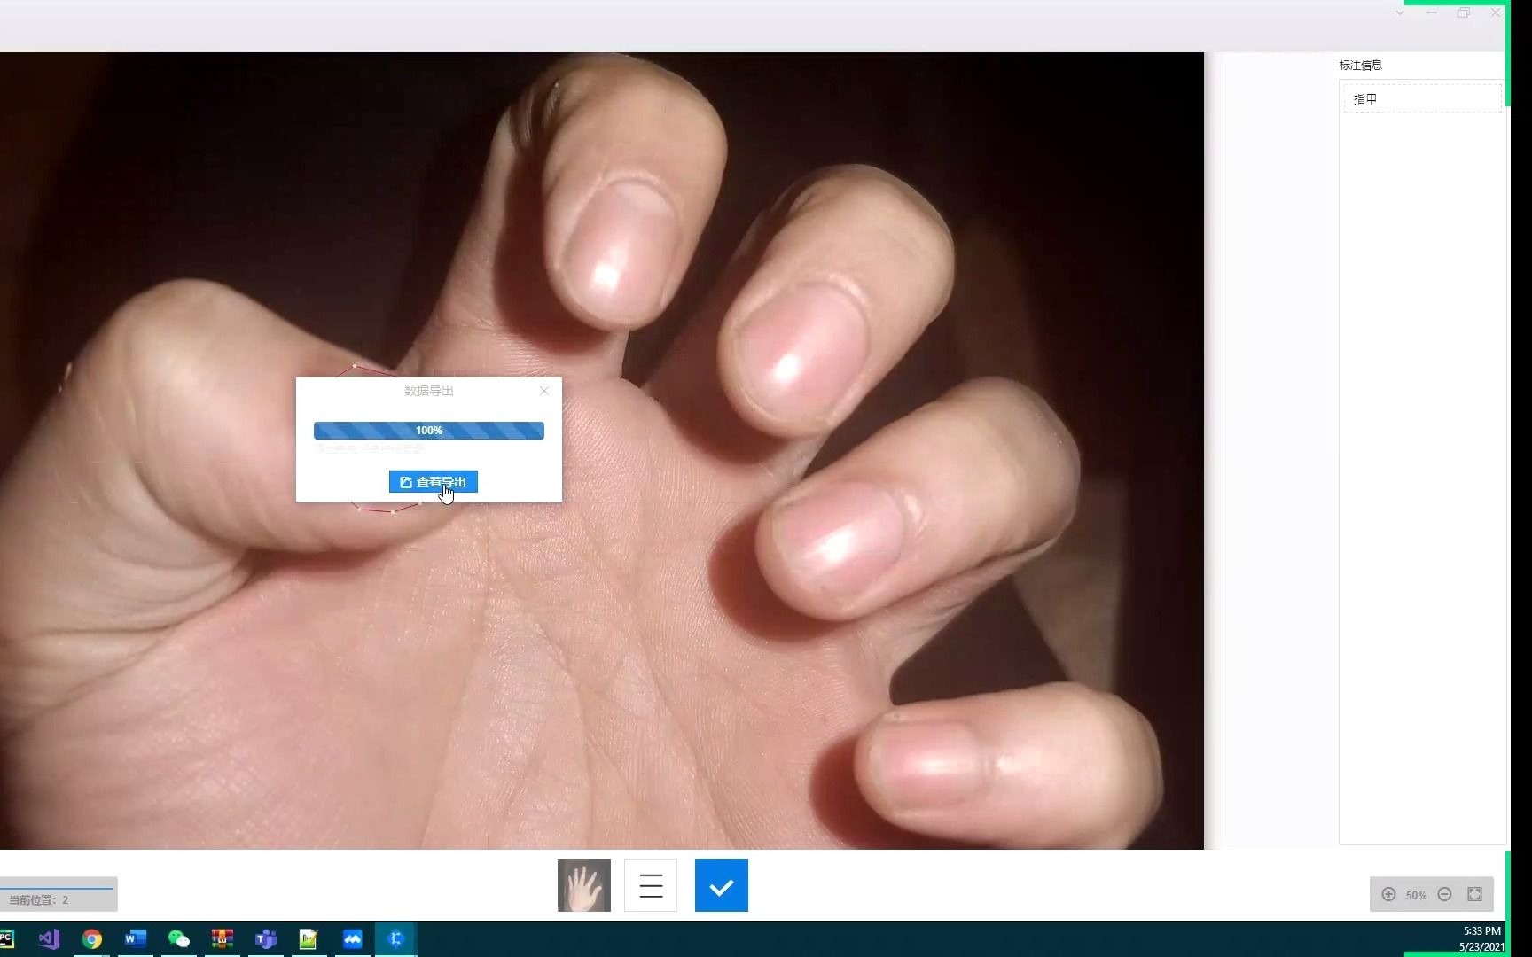Select the 指甲 annotation entry
Screen dimensions: 1532x957
[1421, 98]
